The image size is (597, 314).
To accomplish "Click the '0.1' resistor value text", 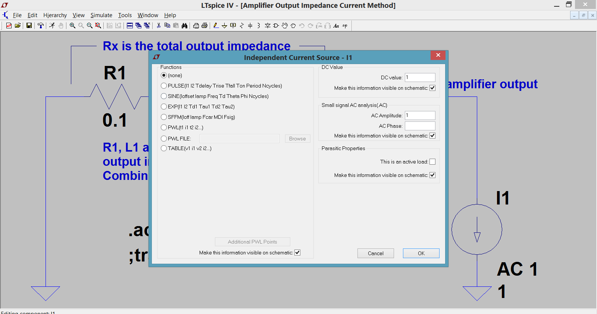I will point(115,120).
